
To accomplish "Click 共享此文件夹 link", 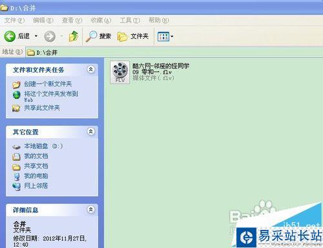I will pos(42,108).
